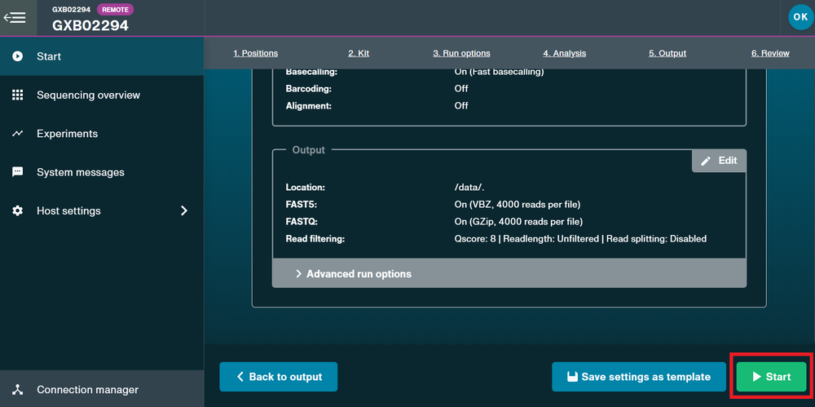This screenshot has width=815, height=407.
Task: Click the Connection manager network icon
Action: click(x=18, y=389)
